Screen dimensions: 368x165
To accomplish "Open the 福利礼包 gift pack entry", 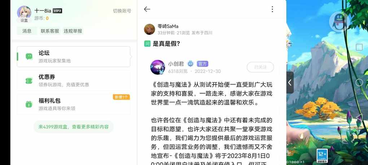I will [74, 105].
